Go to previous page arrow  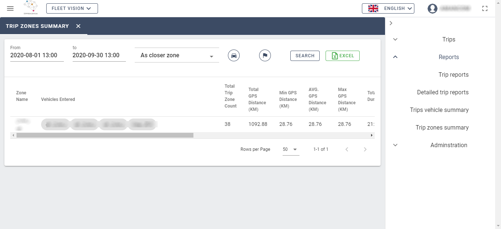tap(347, 149)
